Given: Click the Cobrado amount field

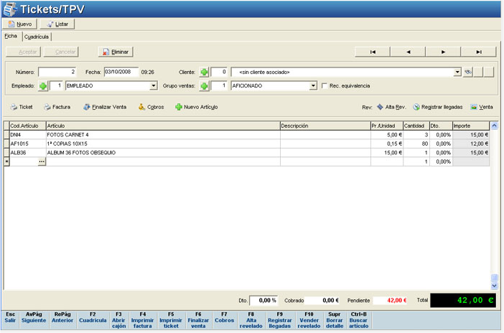Looking at the screenshot, I should (x=322, y=301).
